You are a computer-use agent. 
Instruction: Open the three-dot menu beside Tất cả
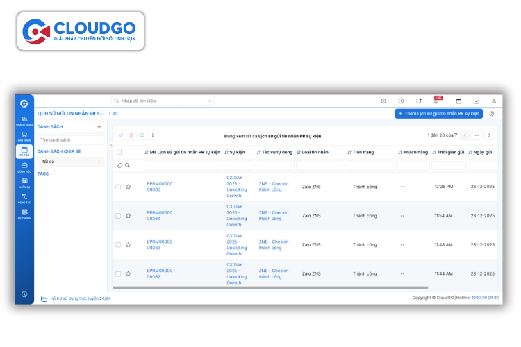[99, 162]
